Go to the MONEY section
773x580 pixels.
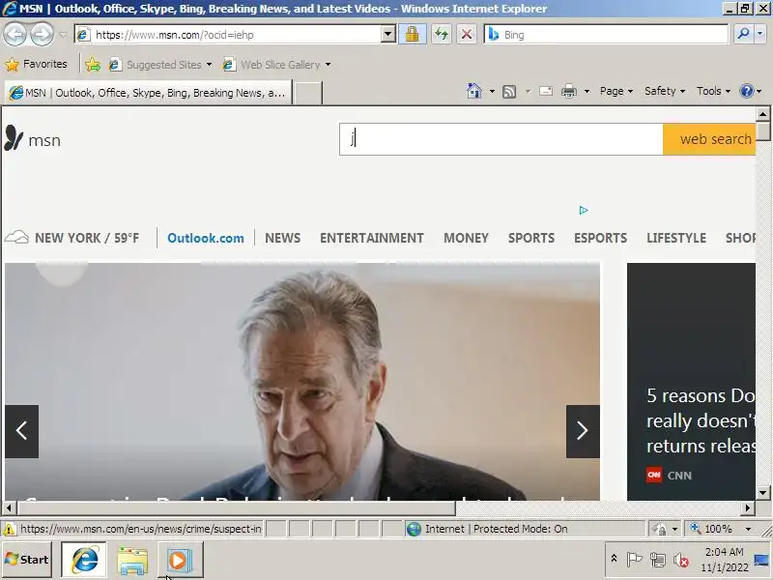(x=466, y=238)
